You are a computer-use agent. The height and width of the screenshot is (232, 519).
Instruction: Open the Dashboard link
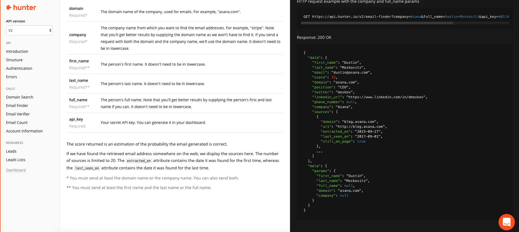[x=16, y=170]
